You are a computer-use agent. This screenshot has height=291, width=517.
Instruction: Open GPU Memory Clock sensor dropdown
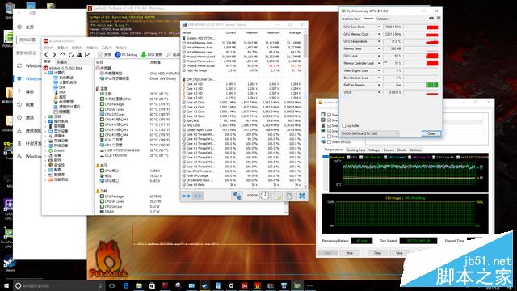click(379, 34)
